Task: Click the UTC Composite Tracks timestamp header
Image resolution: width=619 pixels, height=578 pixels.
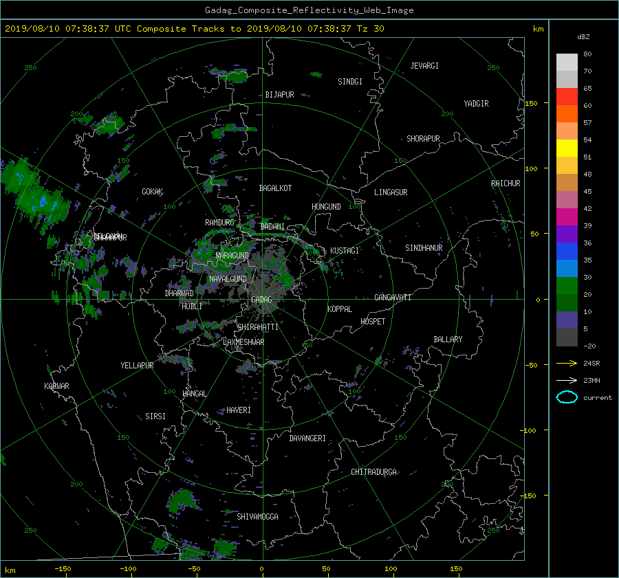Action: click(194, 29)
